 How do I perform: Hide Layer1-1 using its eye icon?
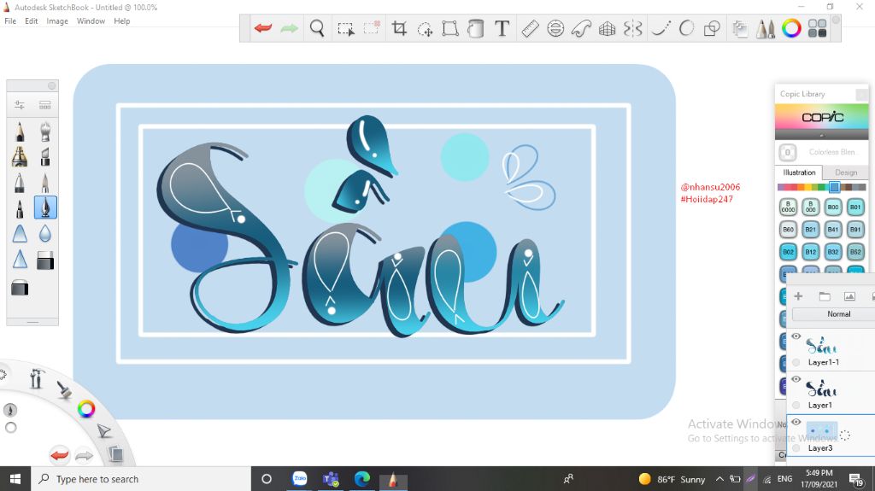(x=796, y=336)
